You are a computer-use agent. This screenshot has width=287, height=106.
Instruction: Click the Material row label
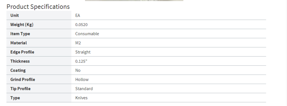coord(18,43)
